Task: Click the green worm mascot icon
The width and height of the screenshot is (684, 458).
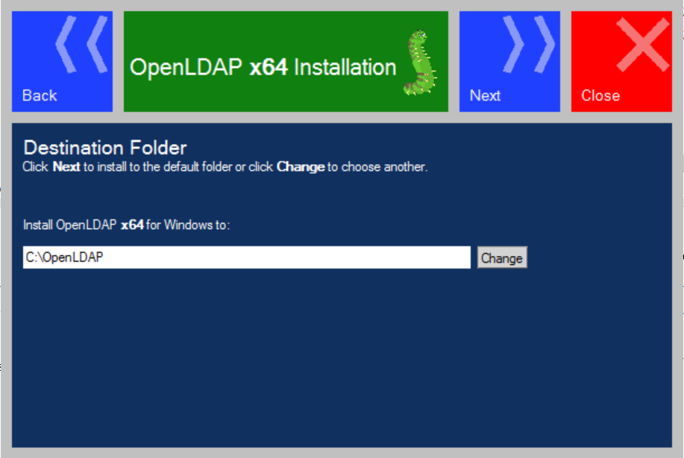Action: point(419,63)
